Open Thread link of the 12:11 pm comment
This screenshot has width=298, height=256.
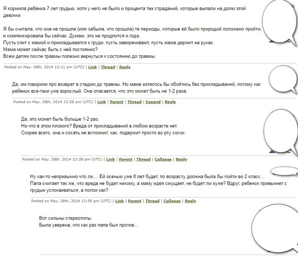click(108, 67)
